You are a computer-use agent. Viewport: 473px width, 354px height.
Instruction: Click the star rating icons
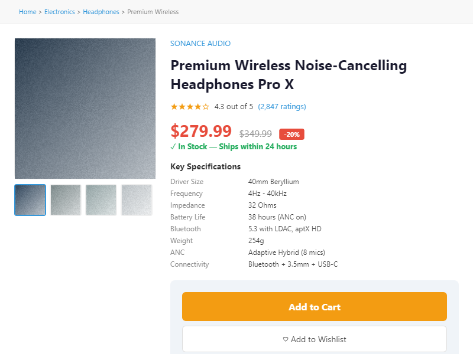click(x=190, y=107)
